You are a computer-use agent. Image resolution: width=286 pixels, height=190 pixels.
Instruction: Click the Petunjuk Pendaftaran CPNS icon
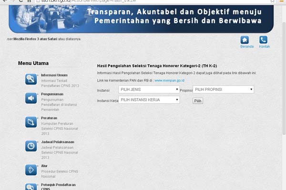click(31, 186)
